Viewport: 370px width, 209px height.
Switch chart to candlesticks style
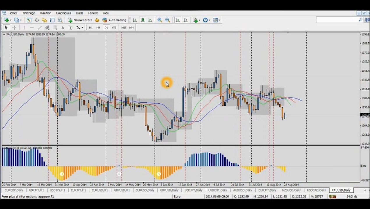click(142, 20)
